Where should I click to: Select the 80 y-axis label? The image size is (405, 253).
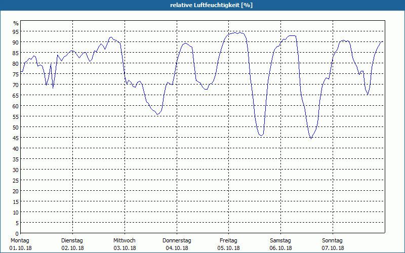(x=16, y=64)
